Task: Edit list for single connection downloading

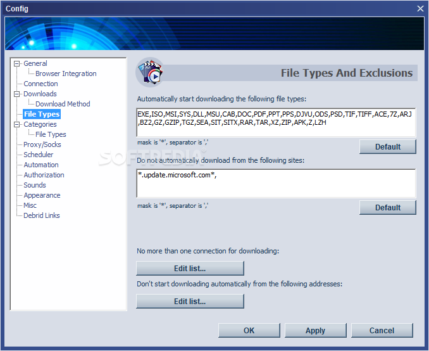Action: (x=190, y=269)
